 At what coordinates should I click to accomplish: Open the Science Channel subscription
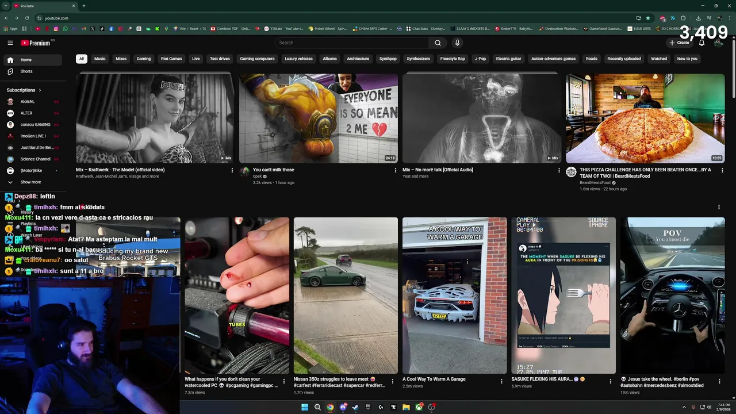point(33,159)
